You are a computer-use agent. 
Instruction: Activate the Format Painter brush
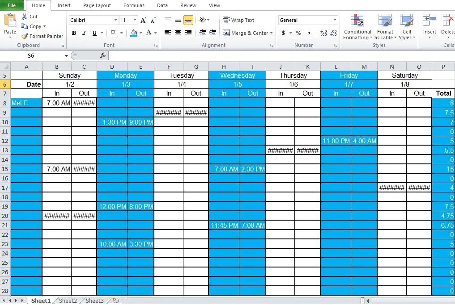pyautogui.click(x=25, y=36)
